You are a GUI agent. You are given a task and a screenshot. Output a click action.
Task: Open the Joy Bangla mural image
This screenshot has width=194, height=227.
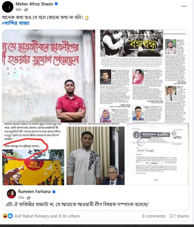(x=33, y=154)
